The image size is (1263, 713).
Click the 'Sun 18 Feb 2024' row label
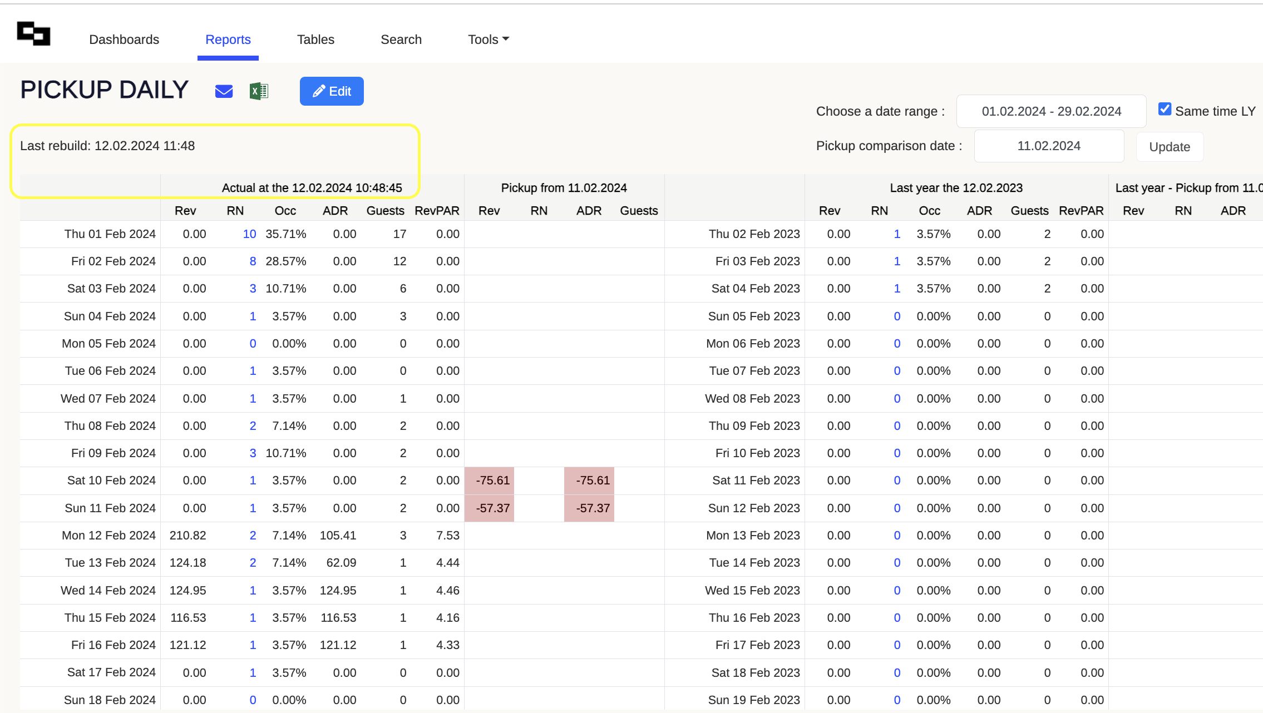[x=110, y=700]
